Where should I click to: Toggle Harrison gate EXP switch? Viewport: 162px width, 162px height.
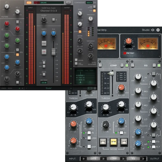(89, 147)
